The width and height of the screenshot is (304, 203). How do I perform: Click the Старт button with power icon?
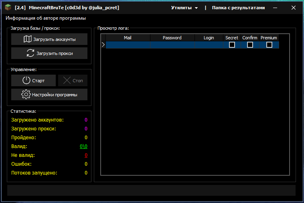33,81
